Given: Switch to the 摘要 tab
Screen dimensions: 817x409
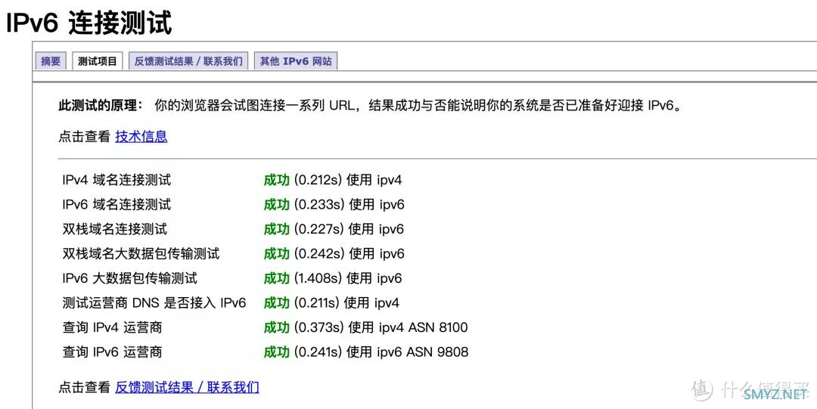Looking at the screenshot, I should [51, 61].
